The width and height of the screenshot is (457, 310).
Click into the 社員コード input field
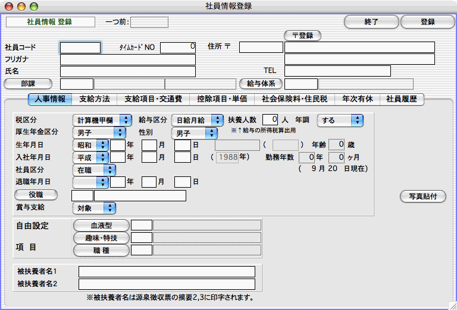coord(80,48)
